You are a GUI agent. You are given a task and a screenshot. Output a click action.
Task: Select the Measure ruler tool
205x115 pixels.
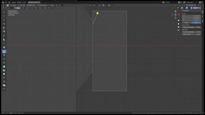(x=4, y=39)
